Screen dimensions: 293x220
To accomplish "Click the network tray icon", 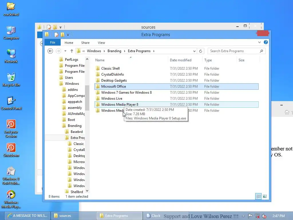I will [x=257, y=216].
